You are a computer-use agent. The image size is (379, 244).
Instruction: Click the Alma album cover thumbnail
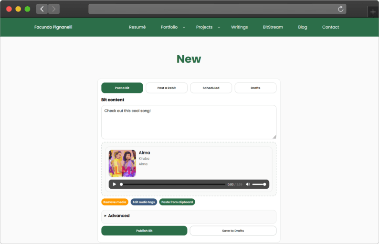(122, 163)
